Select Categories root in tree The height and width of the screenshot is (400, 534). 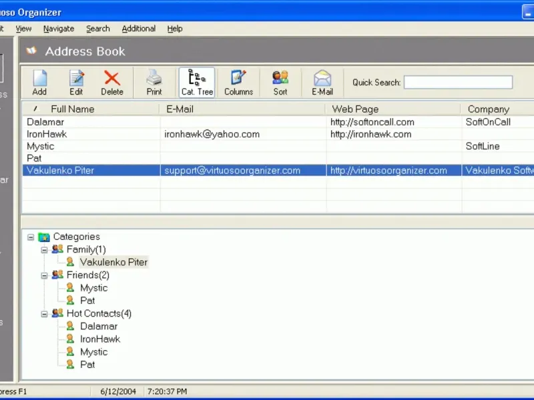pos(77,237)
